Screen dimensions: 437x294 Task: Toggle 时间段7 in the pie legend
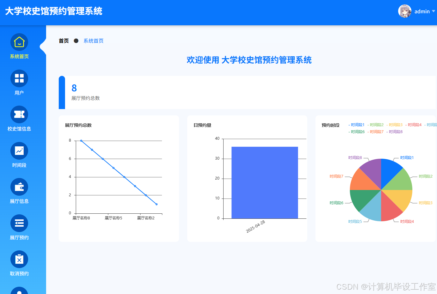(x=375, y=132)
